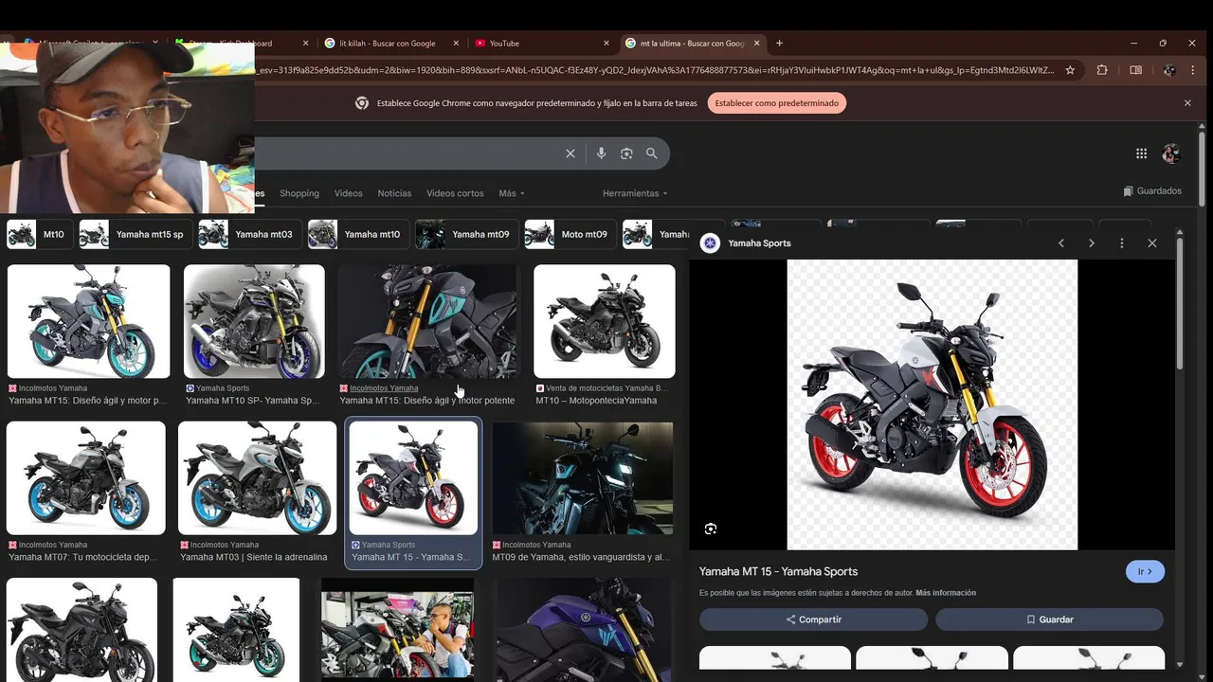1213x682 pixels.
Task: Clear the search box with the X icon
Action: pos(570,153)
